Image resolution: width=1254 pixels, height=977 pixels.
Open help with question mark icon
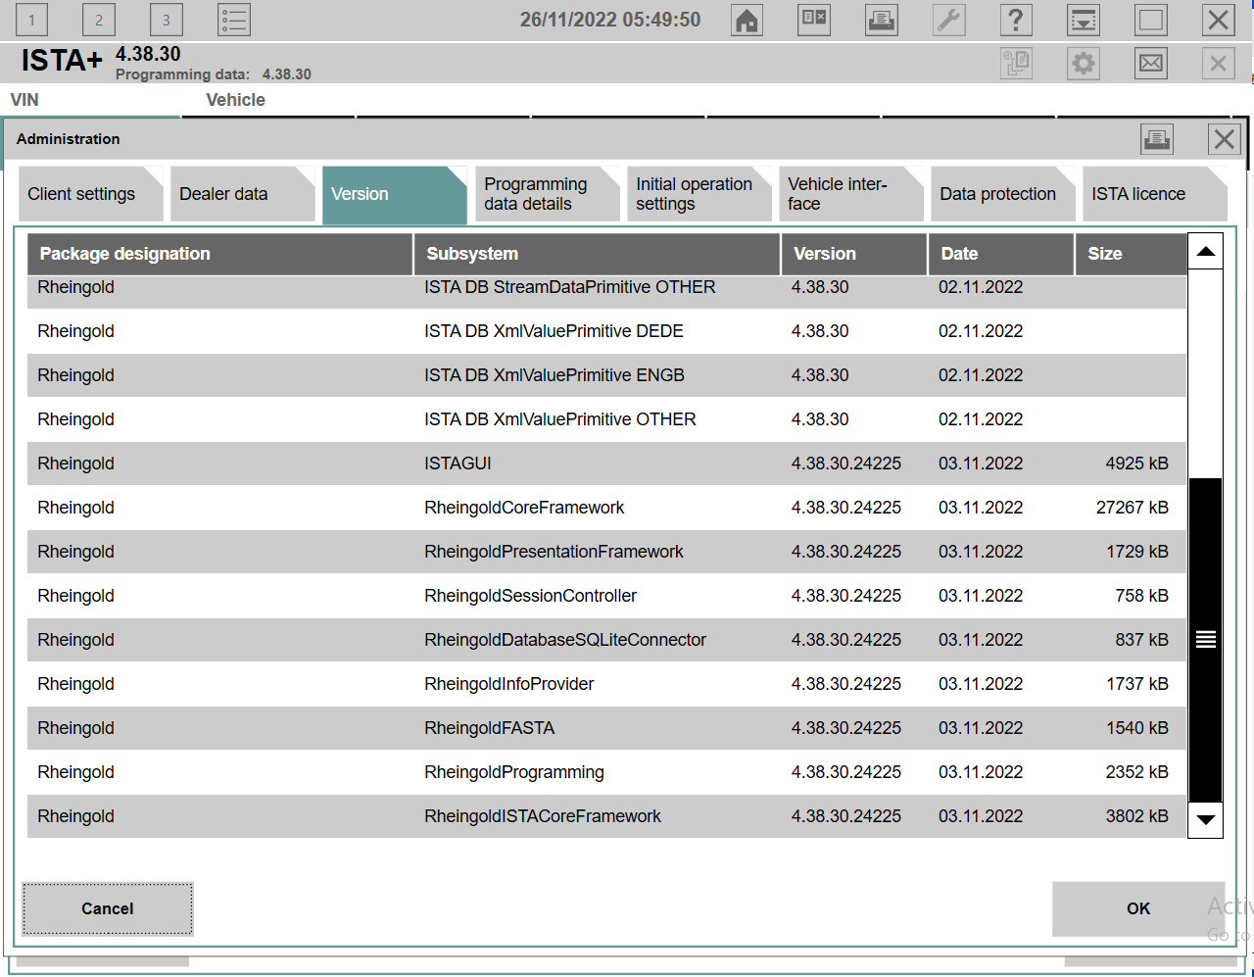tap(1016, 20)
